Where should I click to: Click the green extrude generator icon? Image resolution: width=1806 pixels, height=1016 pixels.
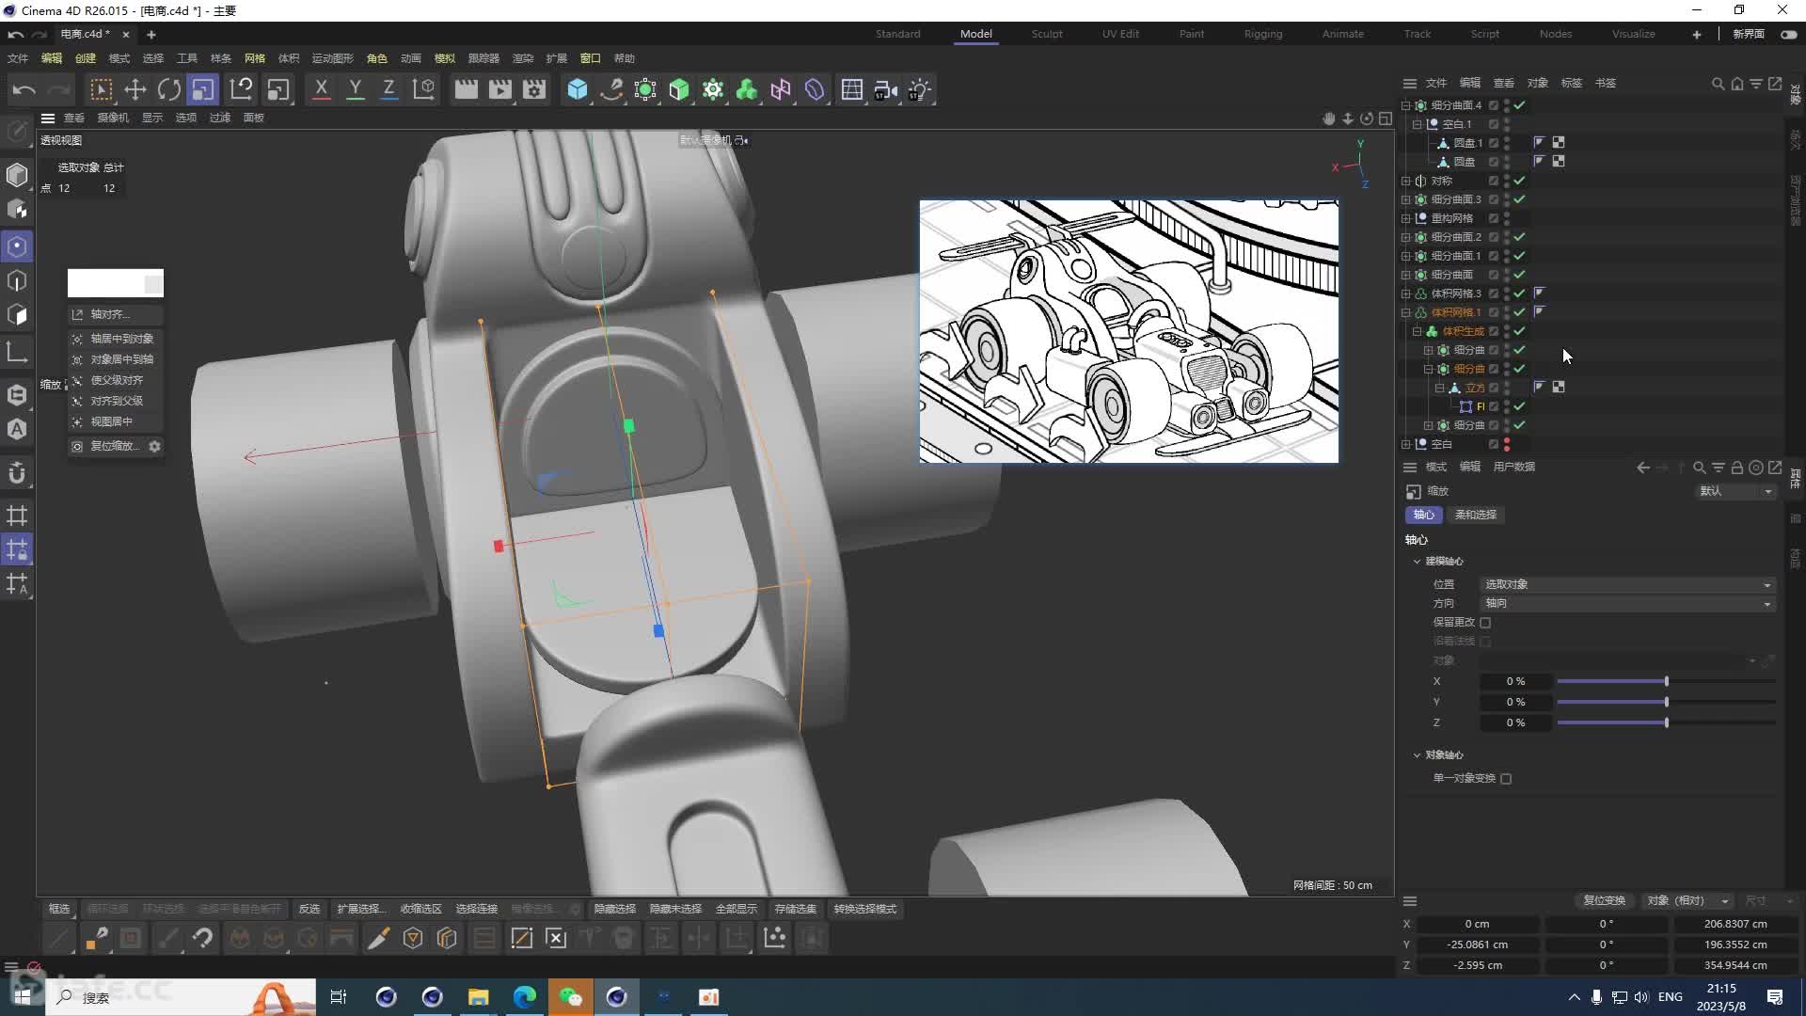pyautogui.click(x=679, y=90)
